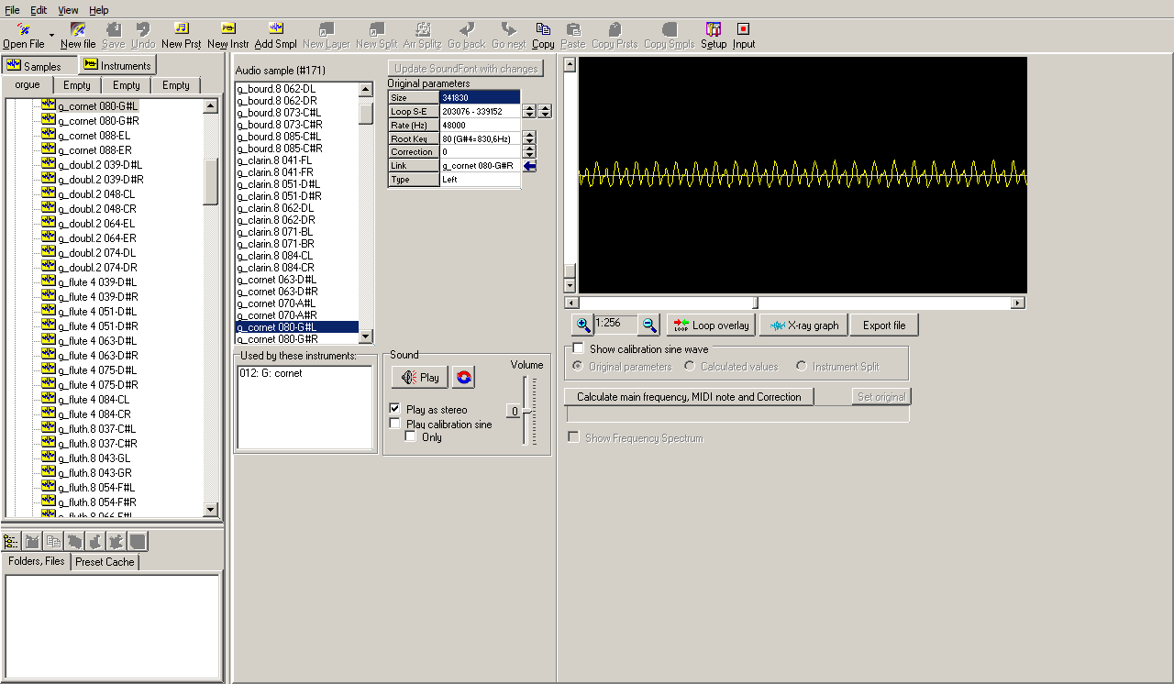Click the loop playback icon beside Play
Viewport: 1174px width, 684px height.
[463, 378]
